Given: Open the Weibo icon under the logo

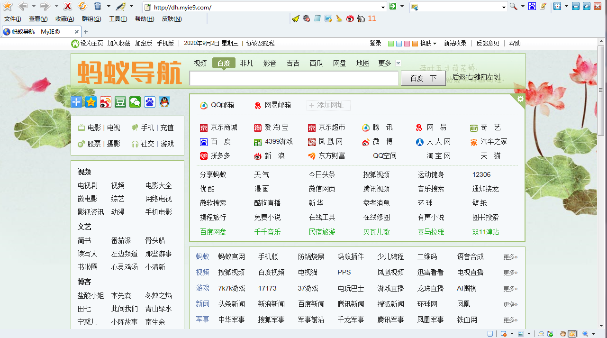Looking at the screenshot, I should (x=106, y=102).
